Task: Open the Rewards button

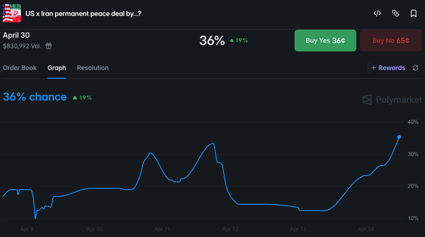Action: pyautogui.click(x=388, y=68)
